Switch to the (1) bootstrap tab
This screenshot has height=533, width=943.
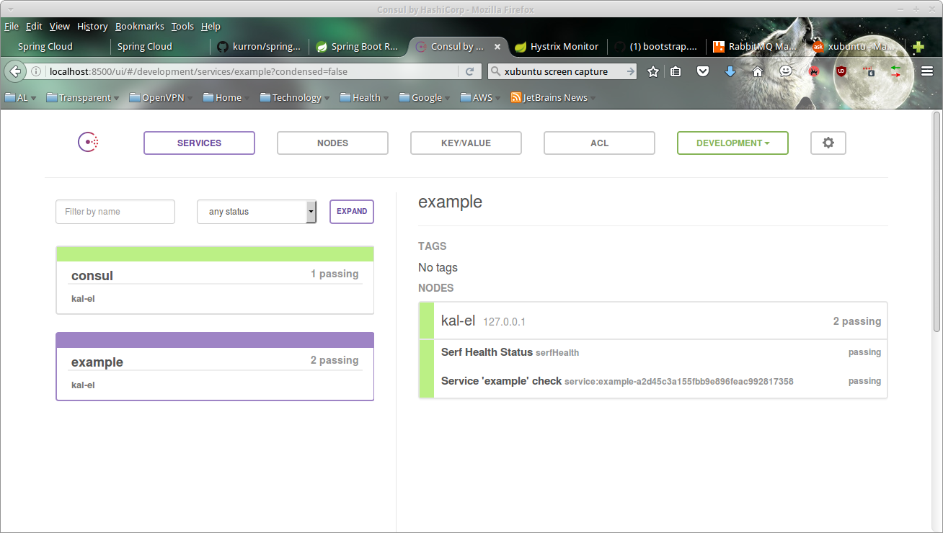click(657, 47)
